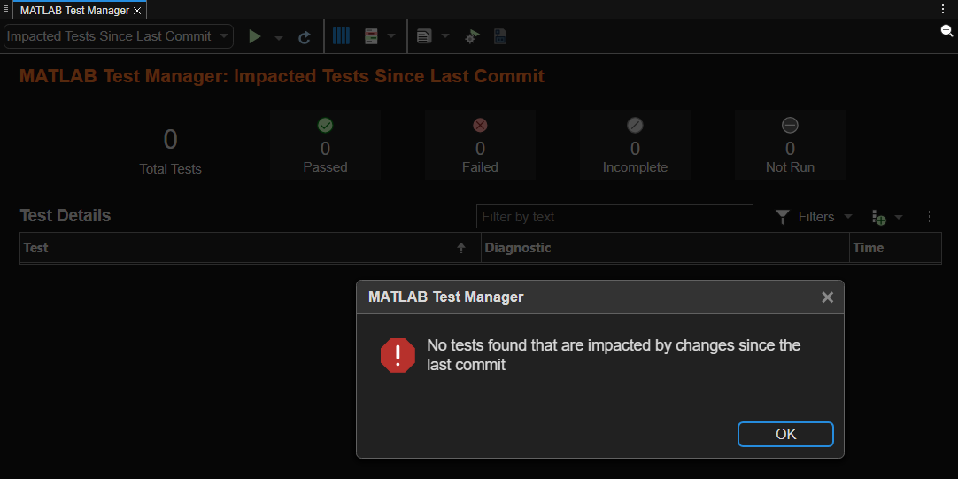
Task: Click the test report document icon
Action: 424,36
